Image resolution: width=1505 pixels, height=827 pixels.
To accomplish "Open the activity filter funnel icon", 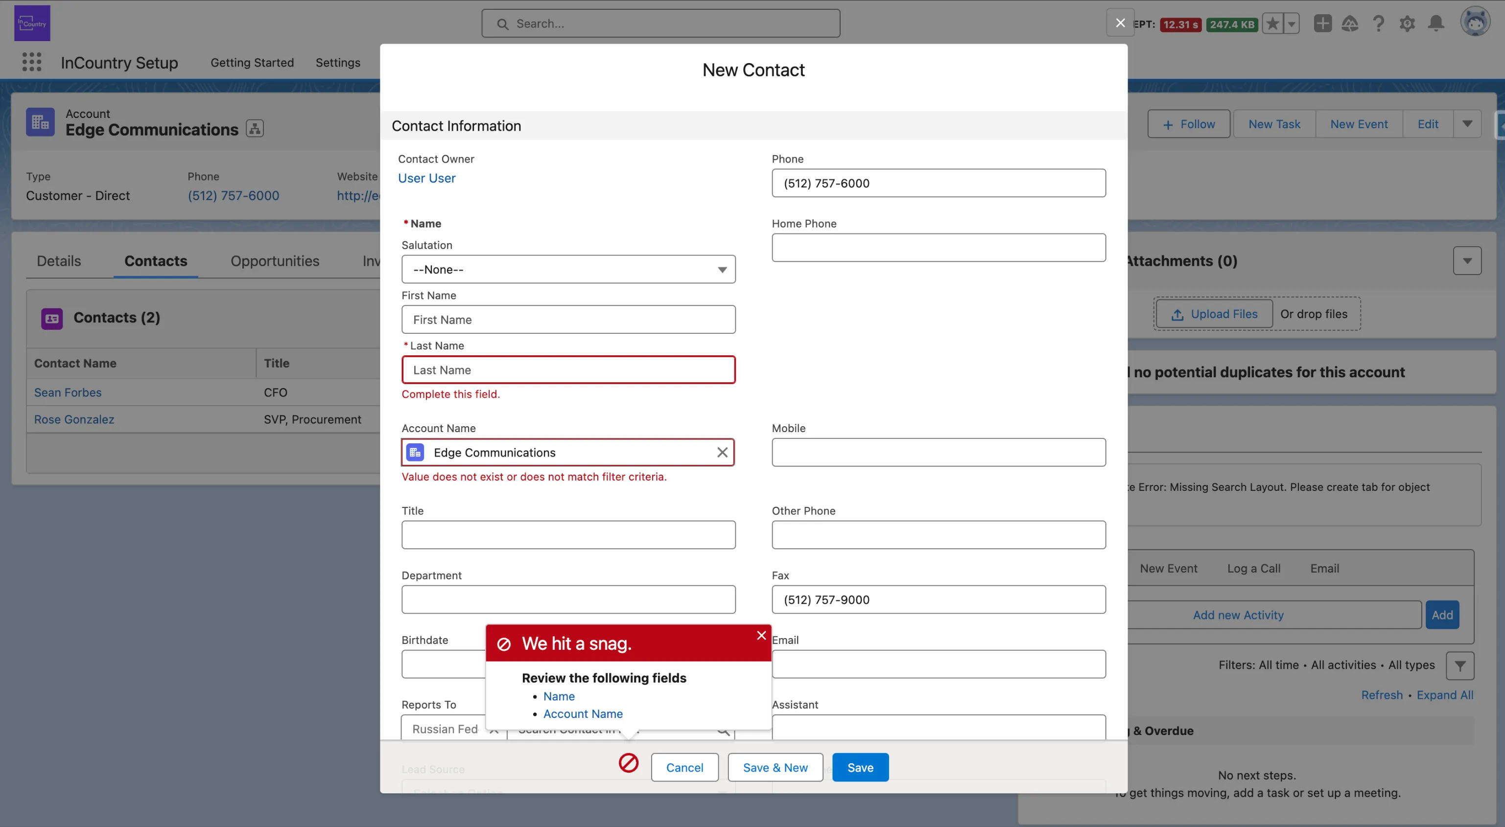I will point(1459,666).
